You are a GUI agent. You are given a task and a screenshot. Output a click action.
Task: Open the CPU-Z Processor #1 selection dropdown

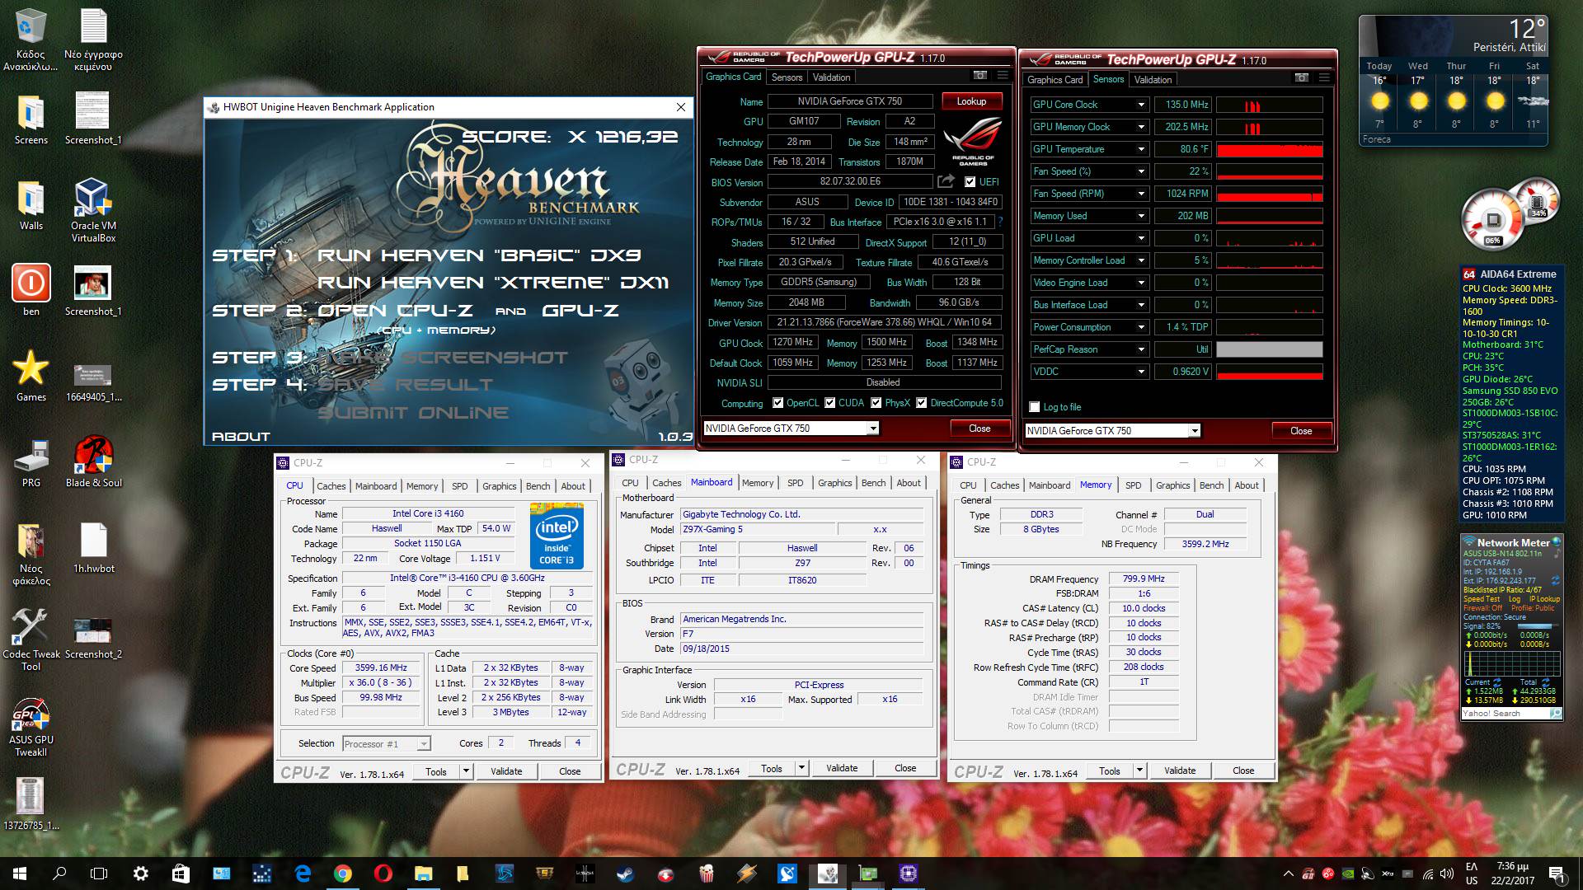click(x=423, y=743)
